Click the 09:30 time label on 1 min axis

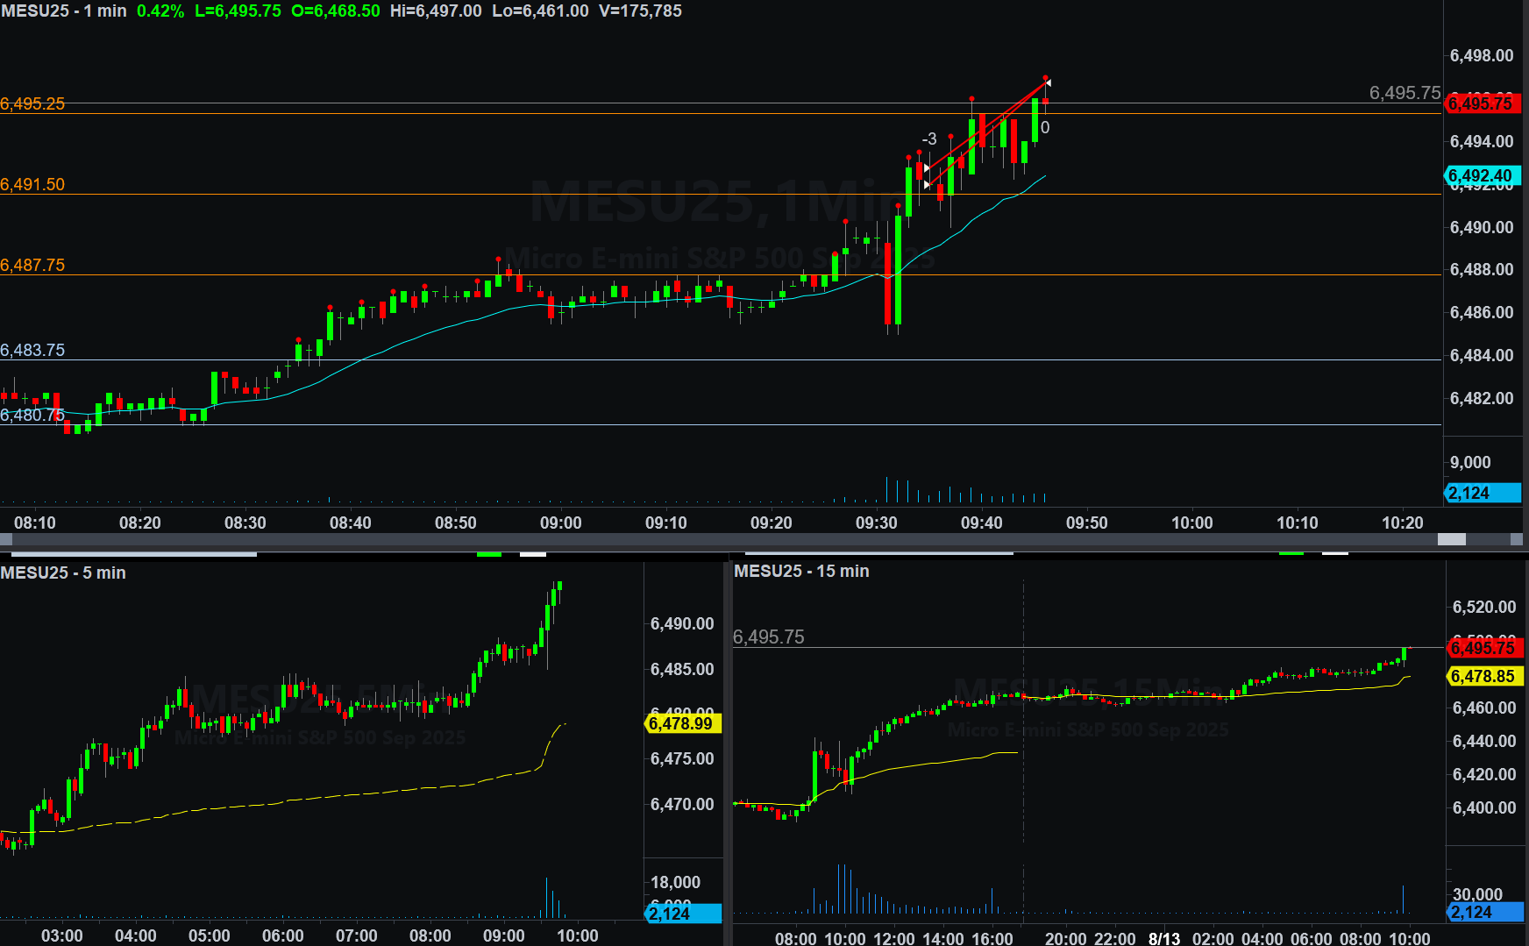[x=876, y=523]
